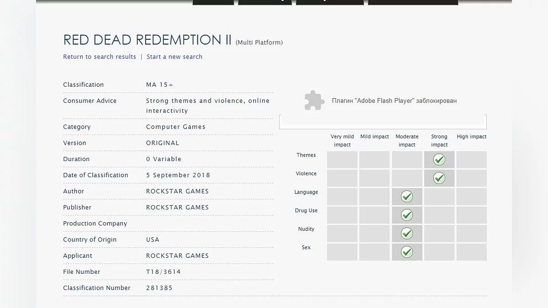This screenshot has height=308, width=548.
Task: Click the Drug Use moderate impact checkmark
Action: point(407,215)
